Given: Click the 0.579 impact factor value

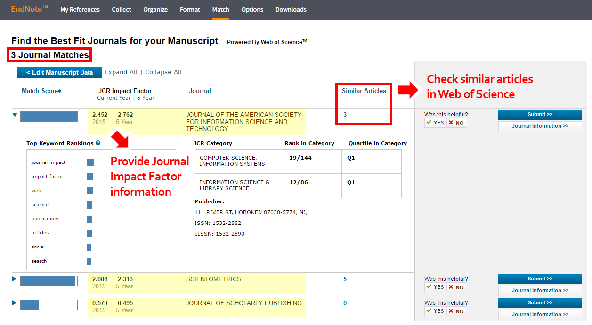Looking at the screenshot, I should pos(100,303).
